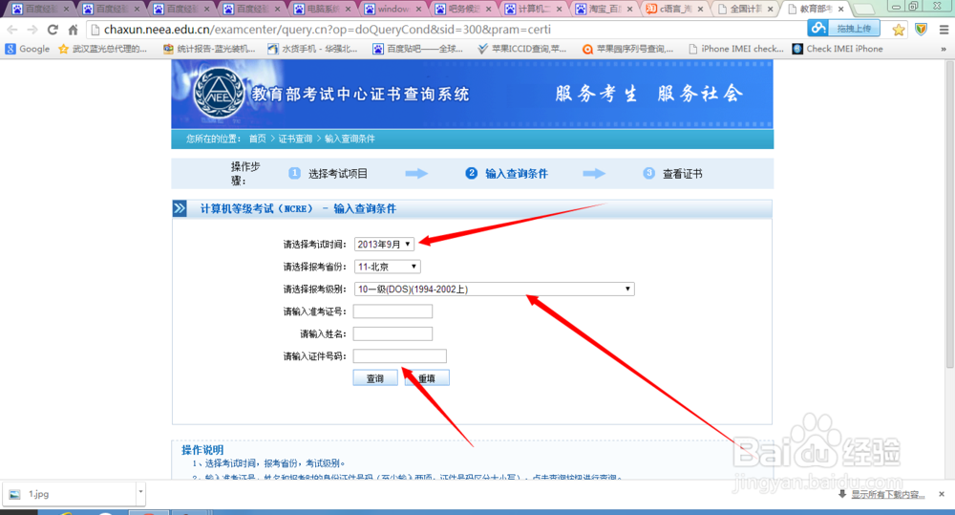Open the Google bookmark
This screenshot has height=515, width=955.
[x=28, y=49]
